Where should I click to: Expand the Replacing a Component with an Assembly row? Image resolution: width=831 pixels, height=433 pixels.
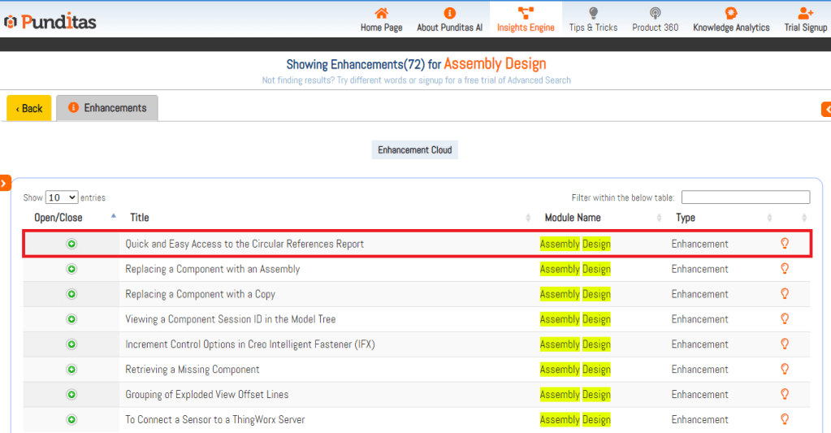pos(71,269)
